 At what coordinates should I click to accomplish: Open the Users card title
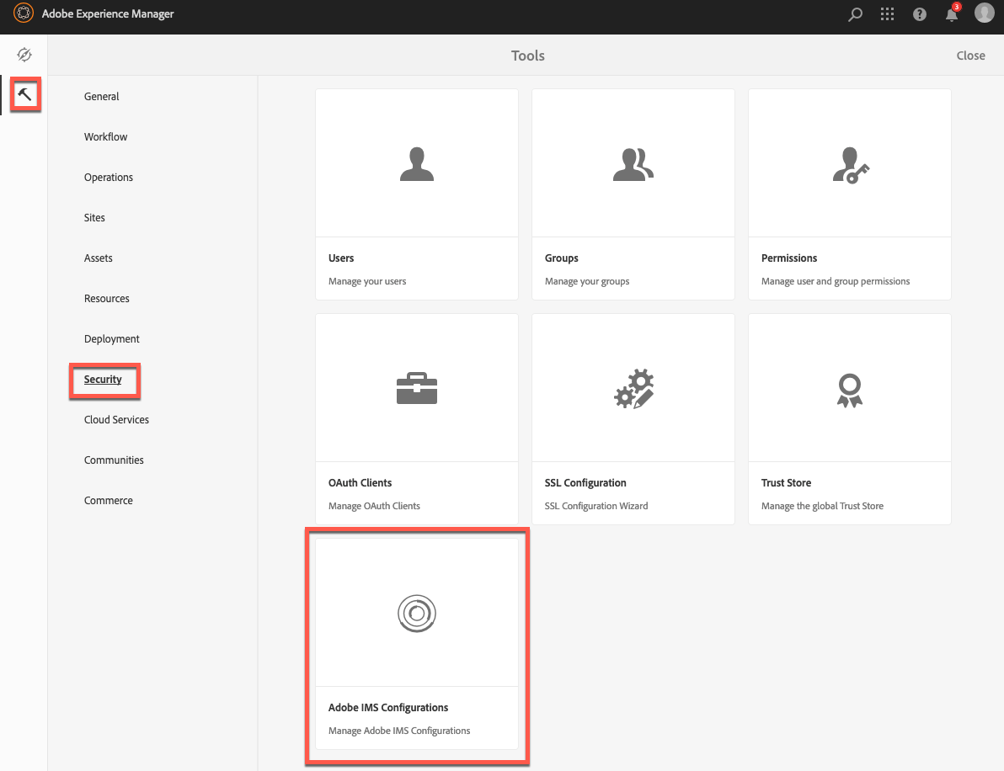pyautogui.click(x=341, y=258)
